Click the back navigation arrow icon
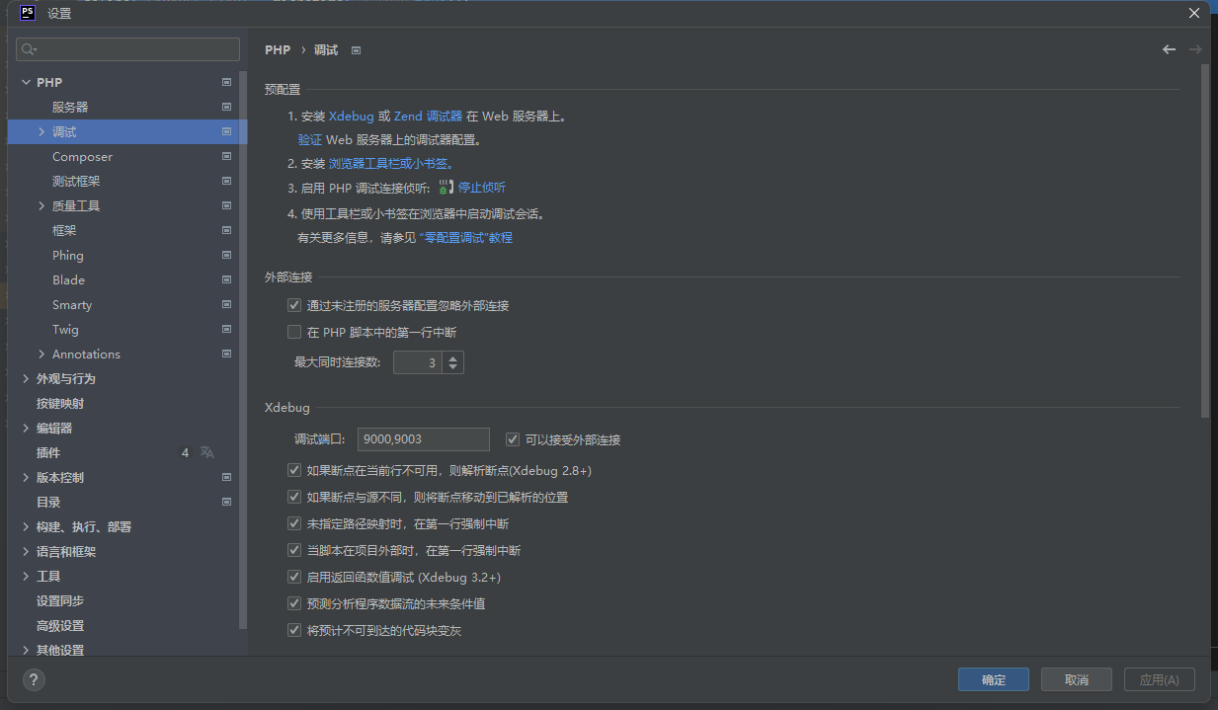The height and width of the screenshot is (710, 1218). click(x=1169, y=49)
